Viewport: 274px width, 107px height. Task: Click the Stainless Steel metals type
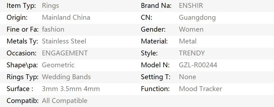64,41
